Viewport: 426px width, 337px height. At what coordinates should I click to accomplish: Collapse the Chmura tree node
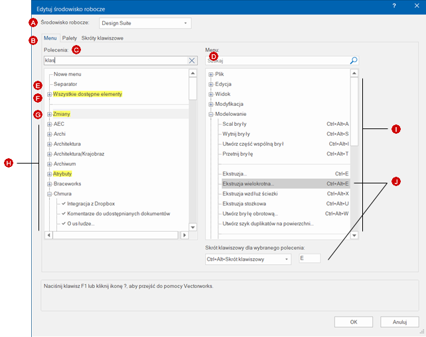[x=49, y=194]
